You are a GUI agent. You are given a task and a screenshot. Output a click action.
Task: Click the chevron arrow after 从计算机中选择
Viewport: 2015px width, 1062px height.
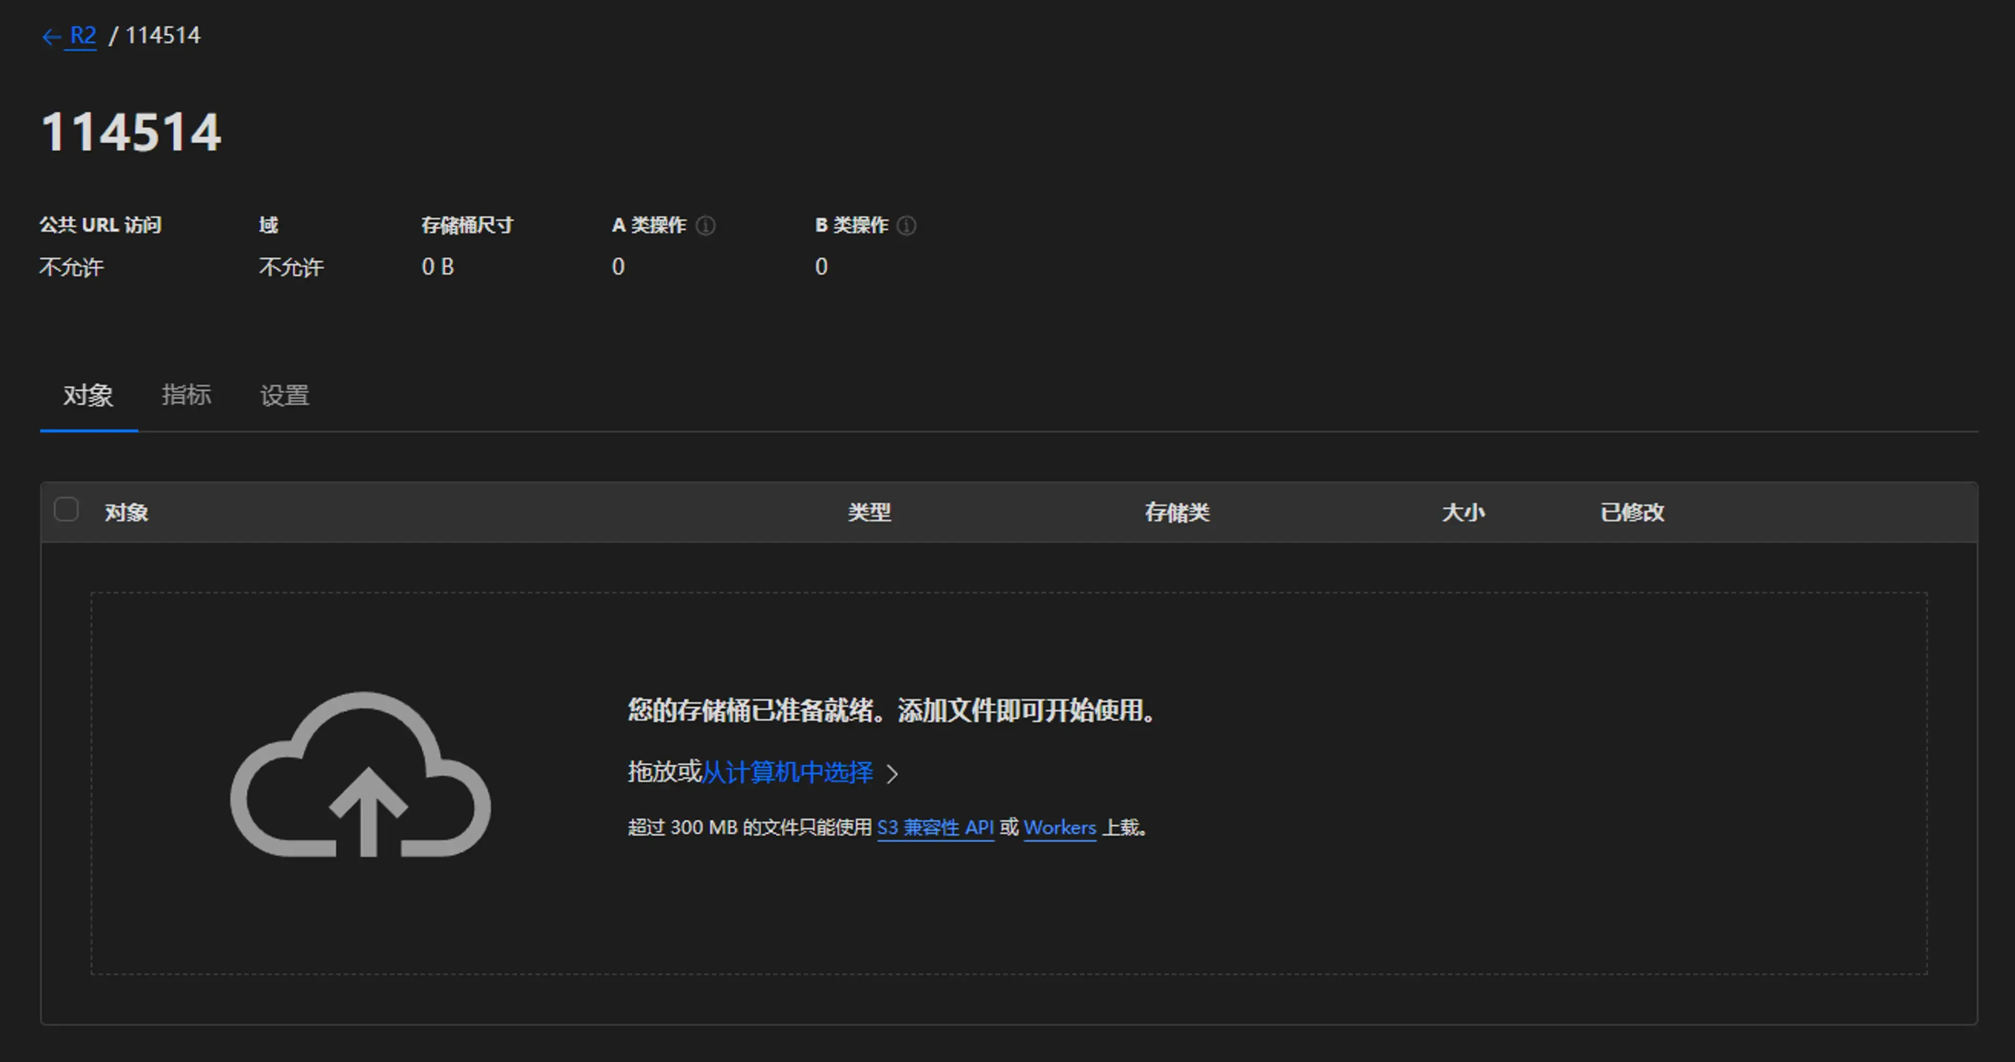(893, 774)
